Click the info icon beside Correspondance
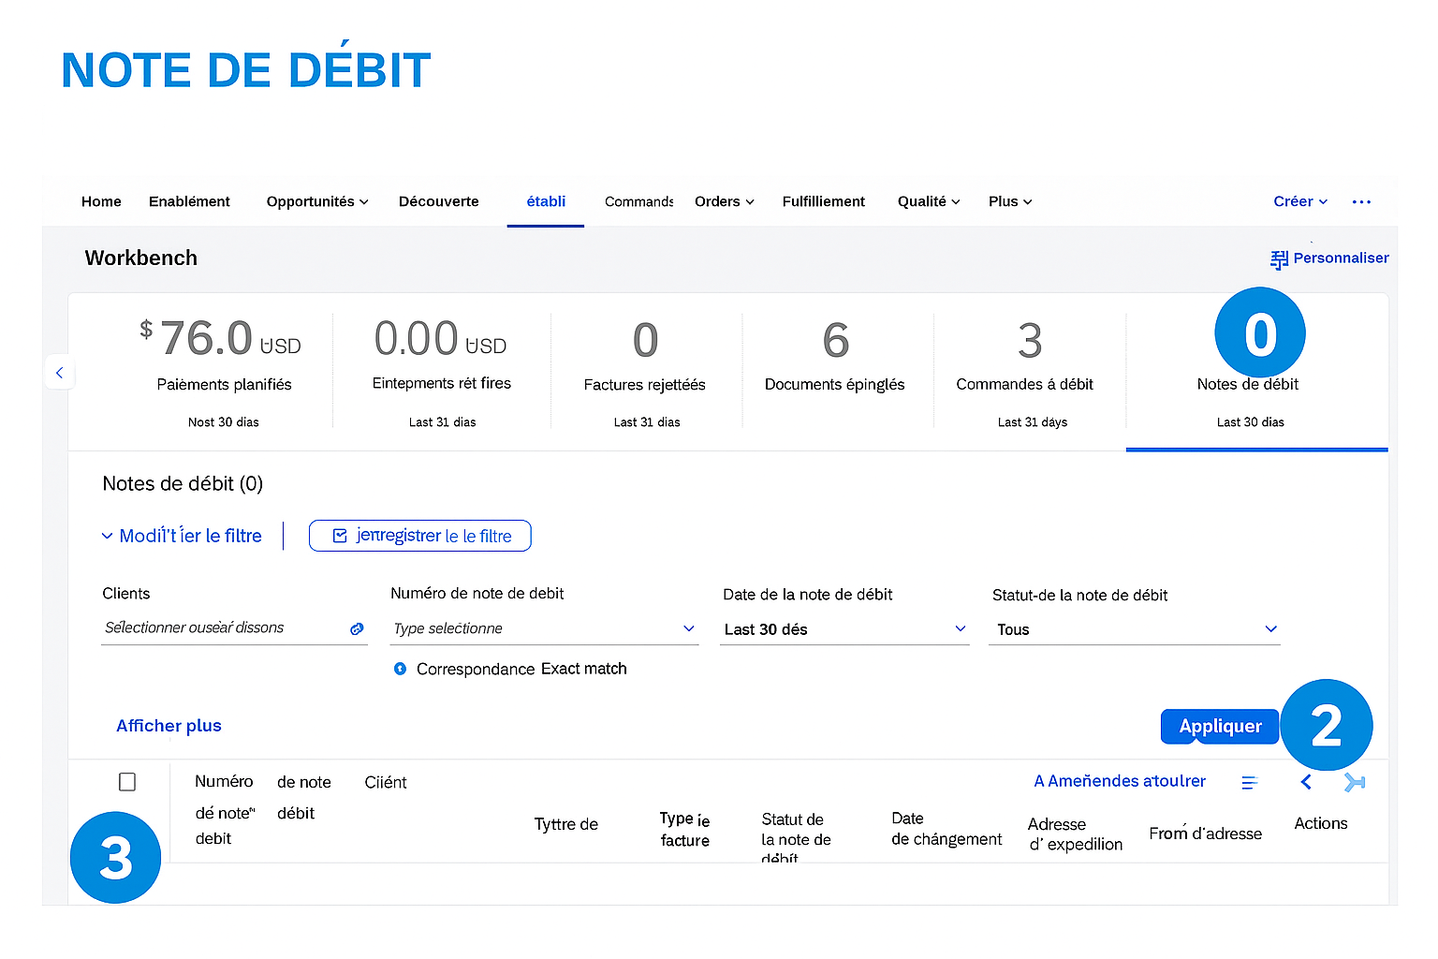The height and width of the screenshot is (959, 1438). click(x=400, y=669)
